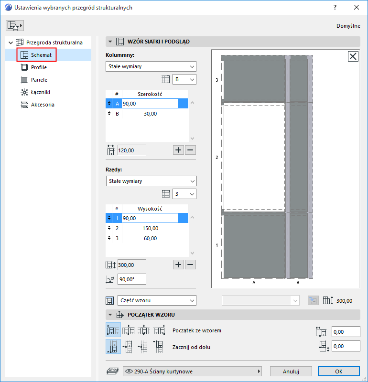Click the Wysokość column header
Image resolution: width=368 pixels, height=382 pixels.
[x=150, y=209]
